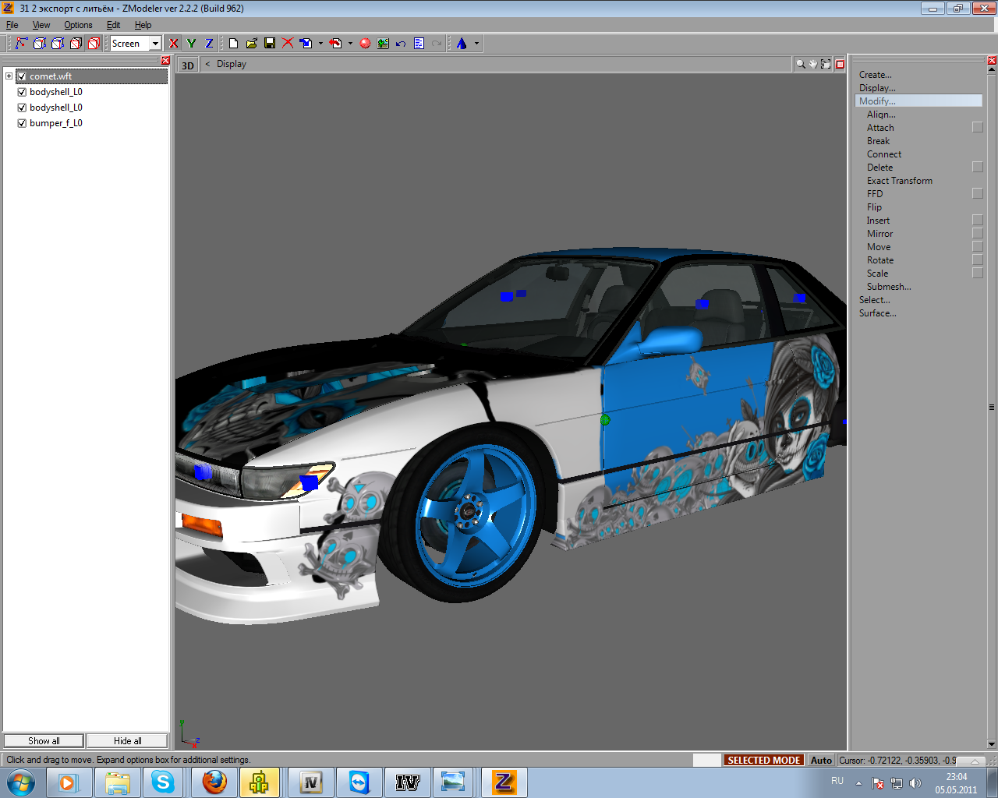
Task: Open the properties sheet toolbar icon
Action: 419,44
